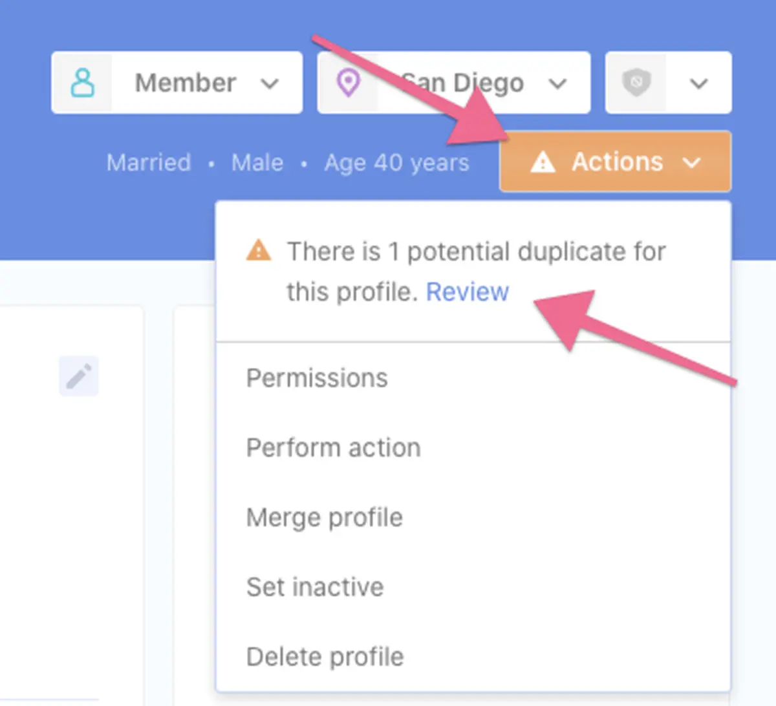776x706 pixels.
Task: Click the purple location pin icon
Action: click(x=349, y=83)
